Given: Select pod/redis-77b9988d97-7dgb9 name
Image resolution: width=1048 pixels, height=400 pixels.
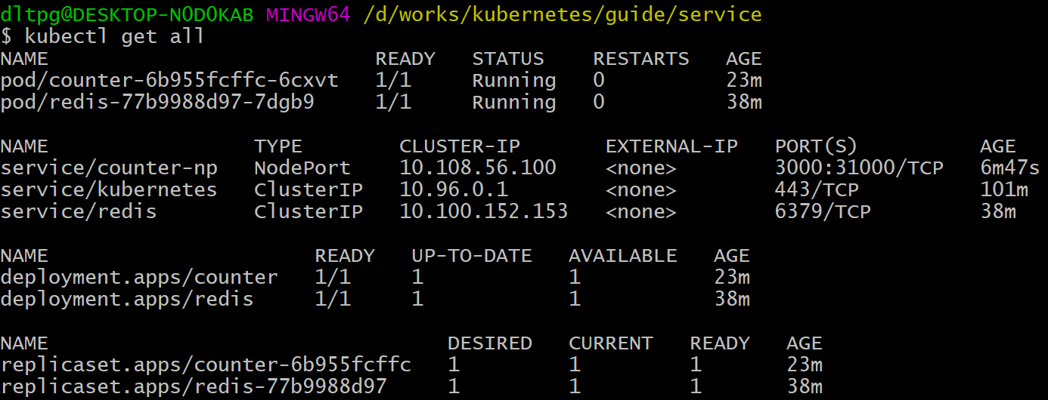Looking at the screenshot, I should click(x=157, y=102).
